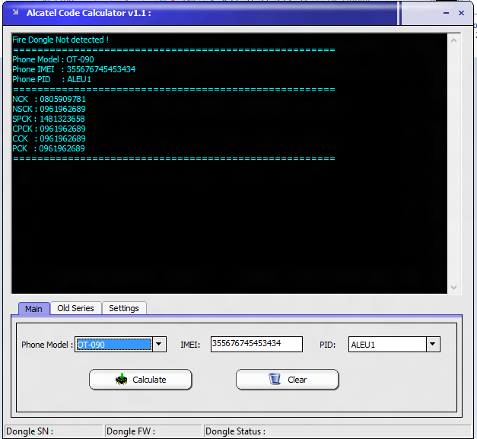
Task: Click the Clear button
Action: 287,380
